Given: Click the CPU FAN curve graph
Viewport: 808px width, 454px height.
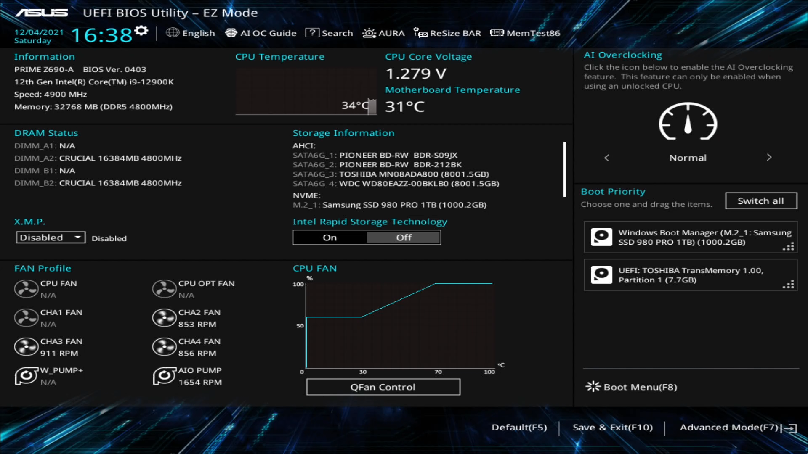Looking at the screenshot, I should (x=399, y=325).
